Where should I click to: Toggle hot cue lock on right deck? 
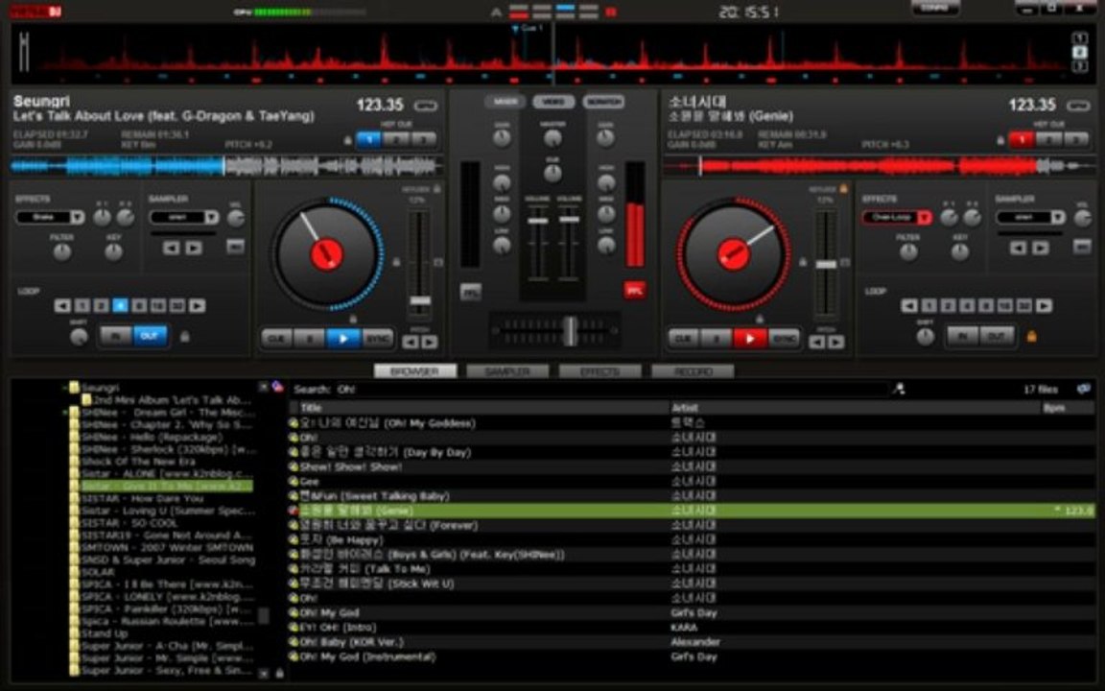[1000, 140]
